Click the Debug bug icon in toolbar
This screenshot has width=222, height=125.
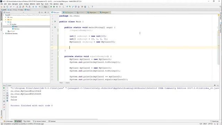[x=54, y=7]
